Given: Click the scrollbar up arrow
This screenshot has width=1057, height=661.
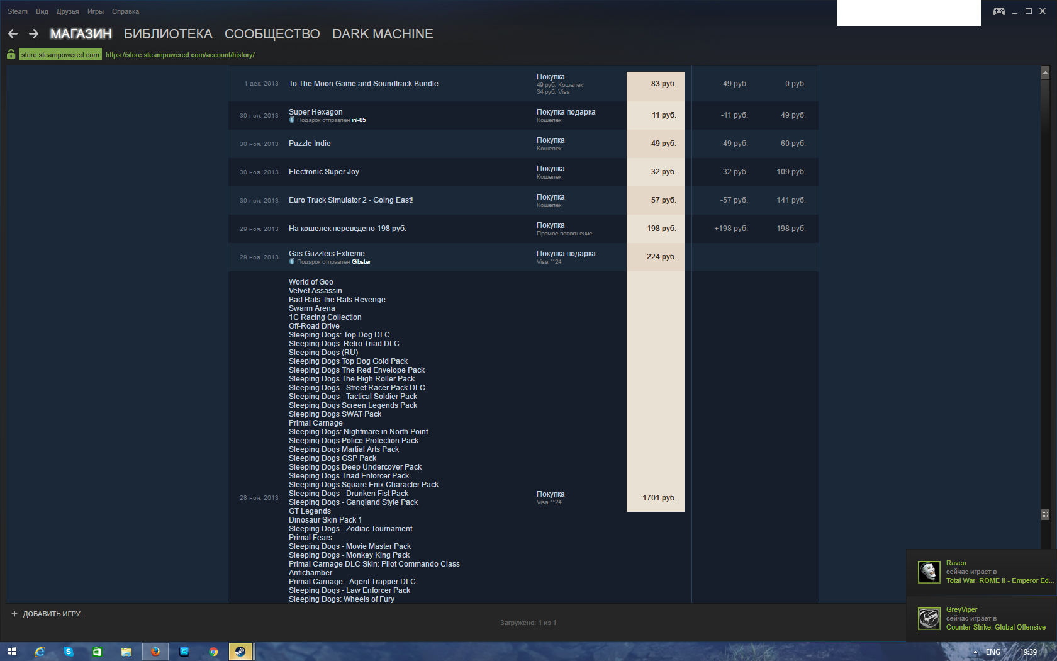Looking at the screenshot, I should (x=1046, y=73).
